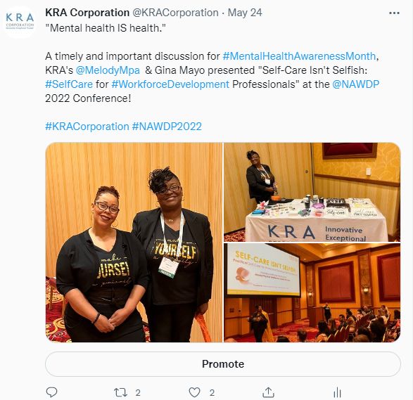Open the #KRACorporation hashtag
Screen dimensions: 413x400
(x=87, y=127)
